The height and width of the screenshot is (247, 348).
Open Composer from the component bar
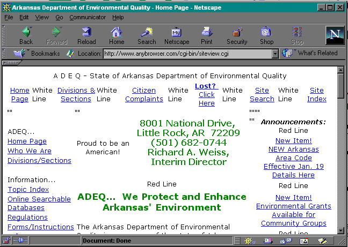click(x=322, y=241)
